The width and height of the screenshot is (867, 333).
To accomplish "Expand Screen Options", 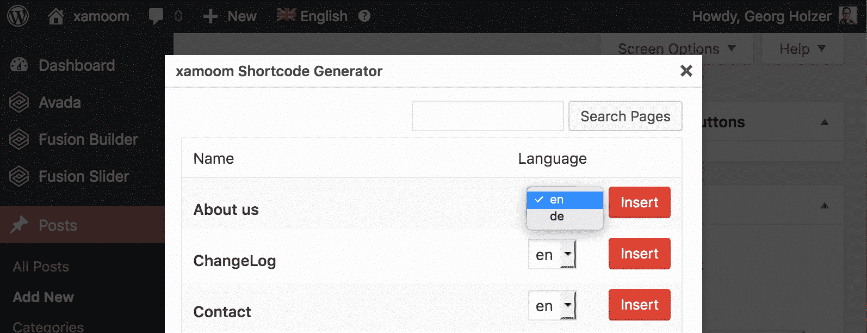I will click(677, 49).
